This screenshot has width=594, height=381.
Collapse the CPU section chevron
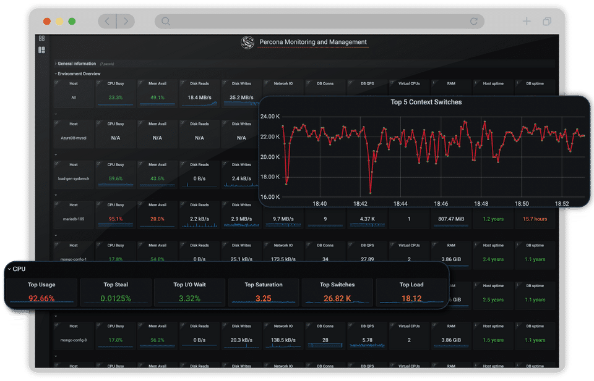(9, 269)
